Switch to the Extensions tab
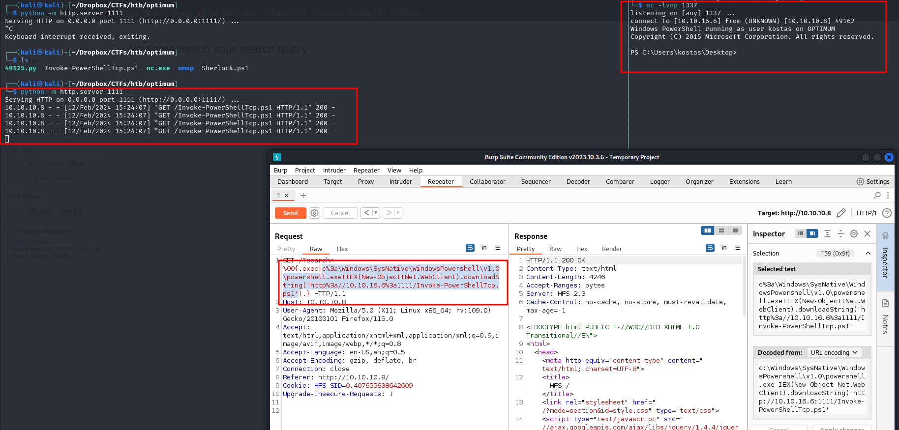Image resolution: width=899 pixels, height=430 pixels. (x=745, y=181)
